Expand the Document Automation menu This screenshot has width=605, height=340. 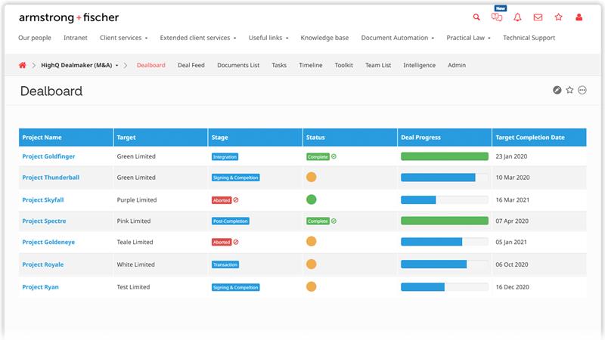[398, 38]
